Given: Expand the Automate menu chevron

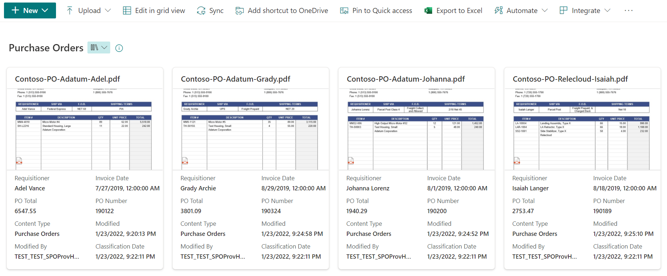Looking at the screenshot, I should click(545, 10).
